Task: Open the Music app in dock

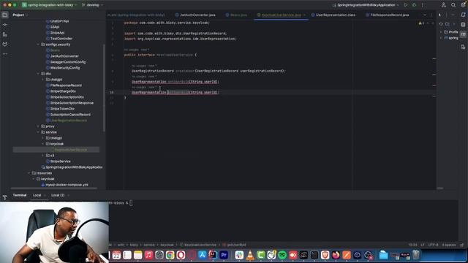Action: click(148, 255)
